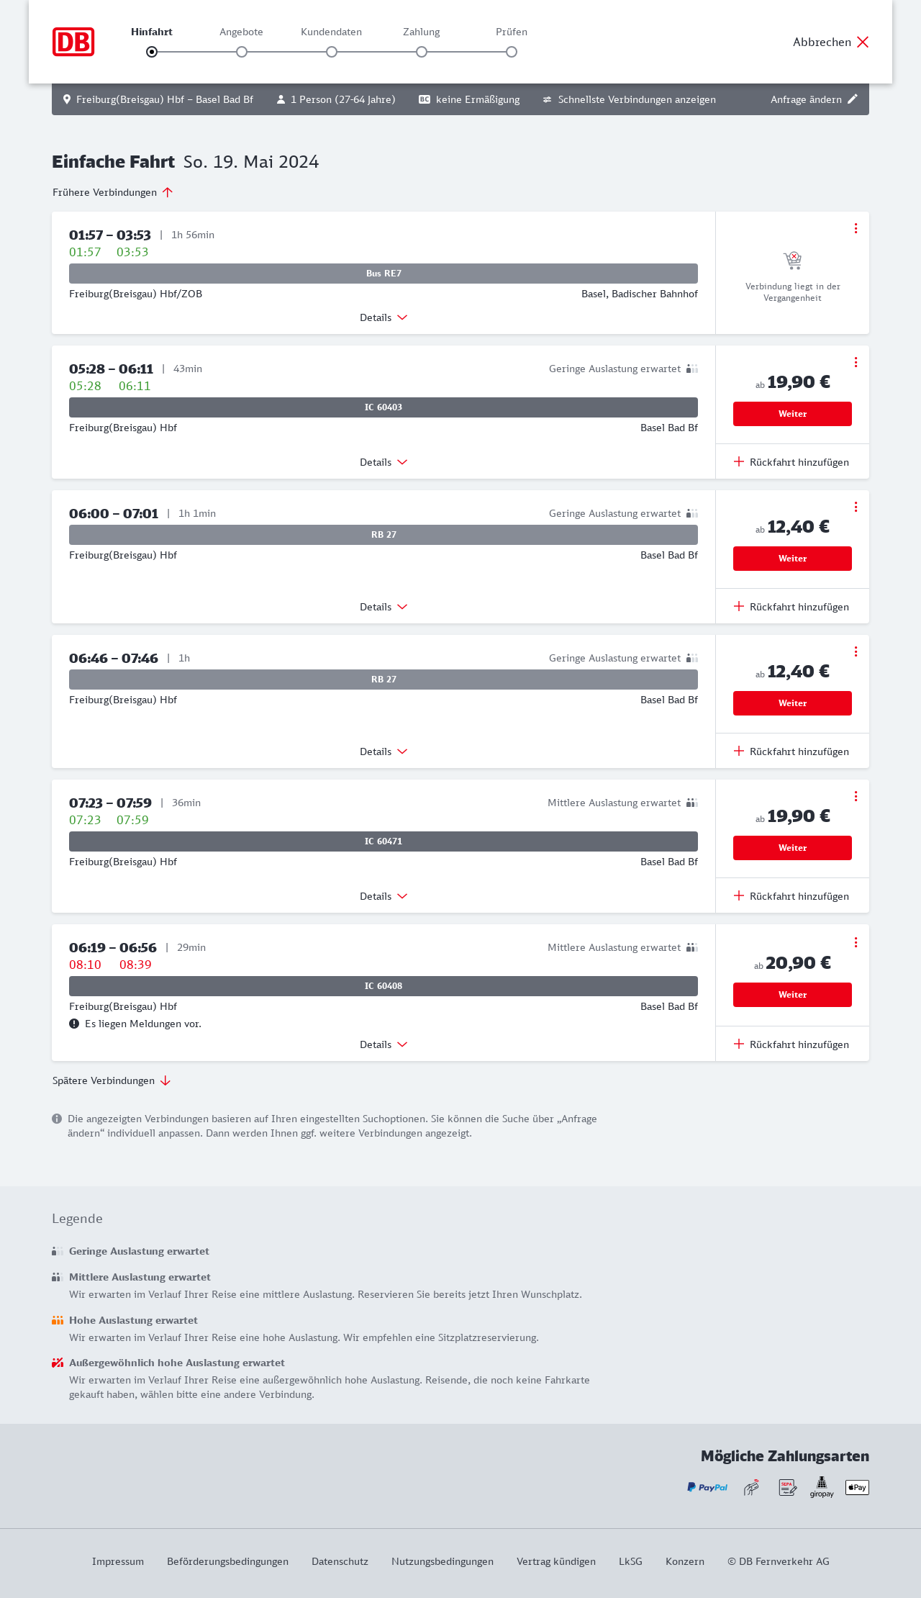
Task: Expand Details for the 05:28 IC 60403 trip
Action: point(384,462)
